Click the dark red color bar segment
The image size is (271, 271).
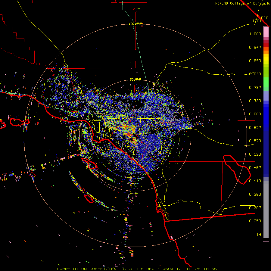tap(266, 45)
